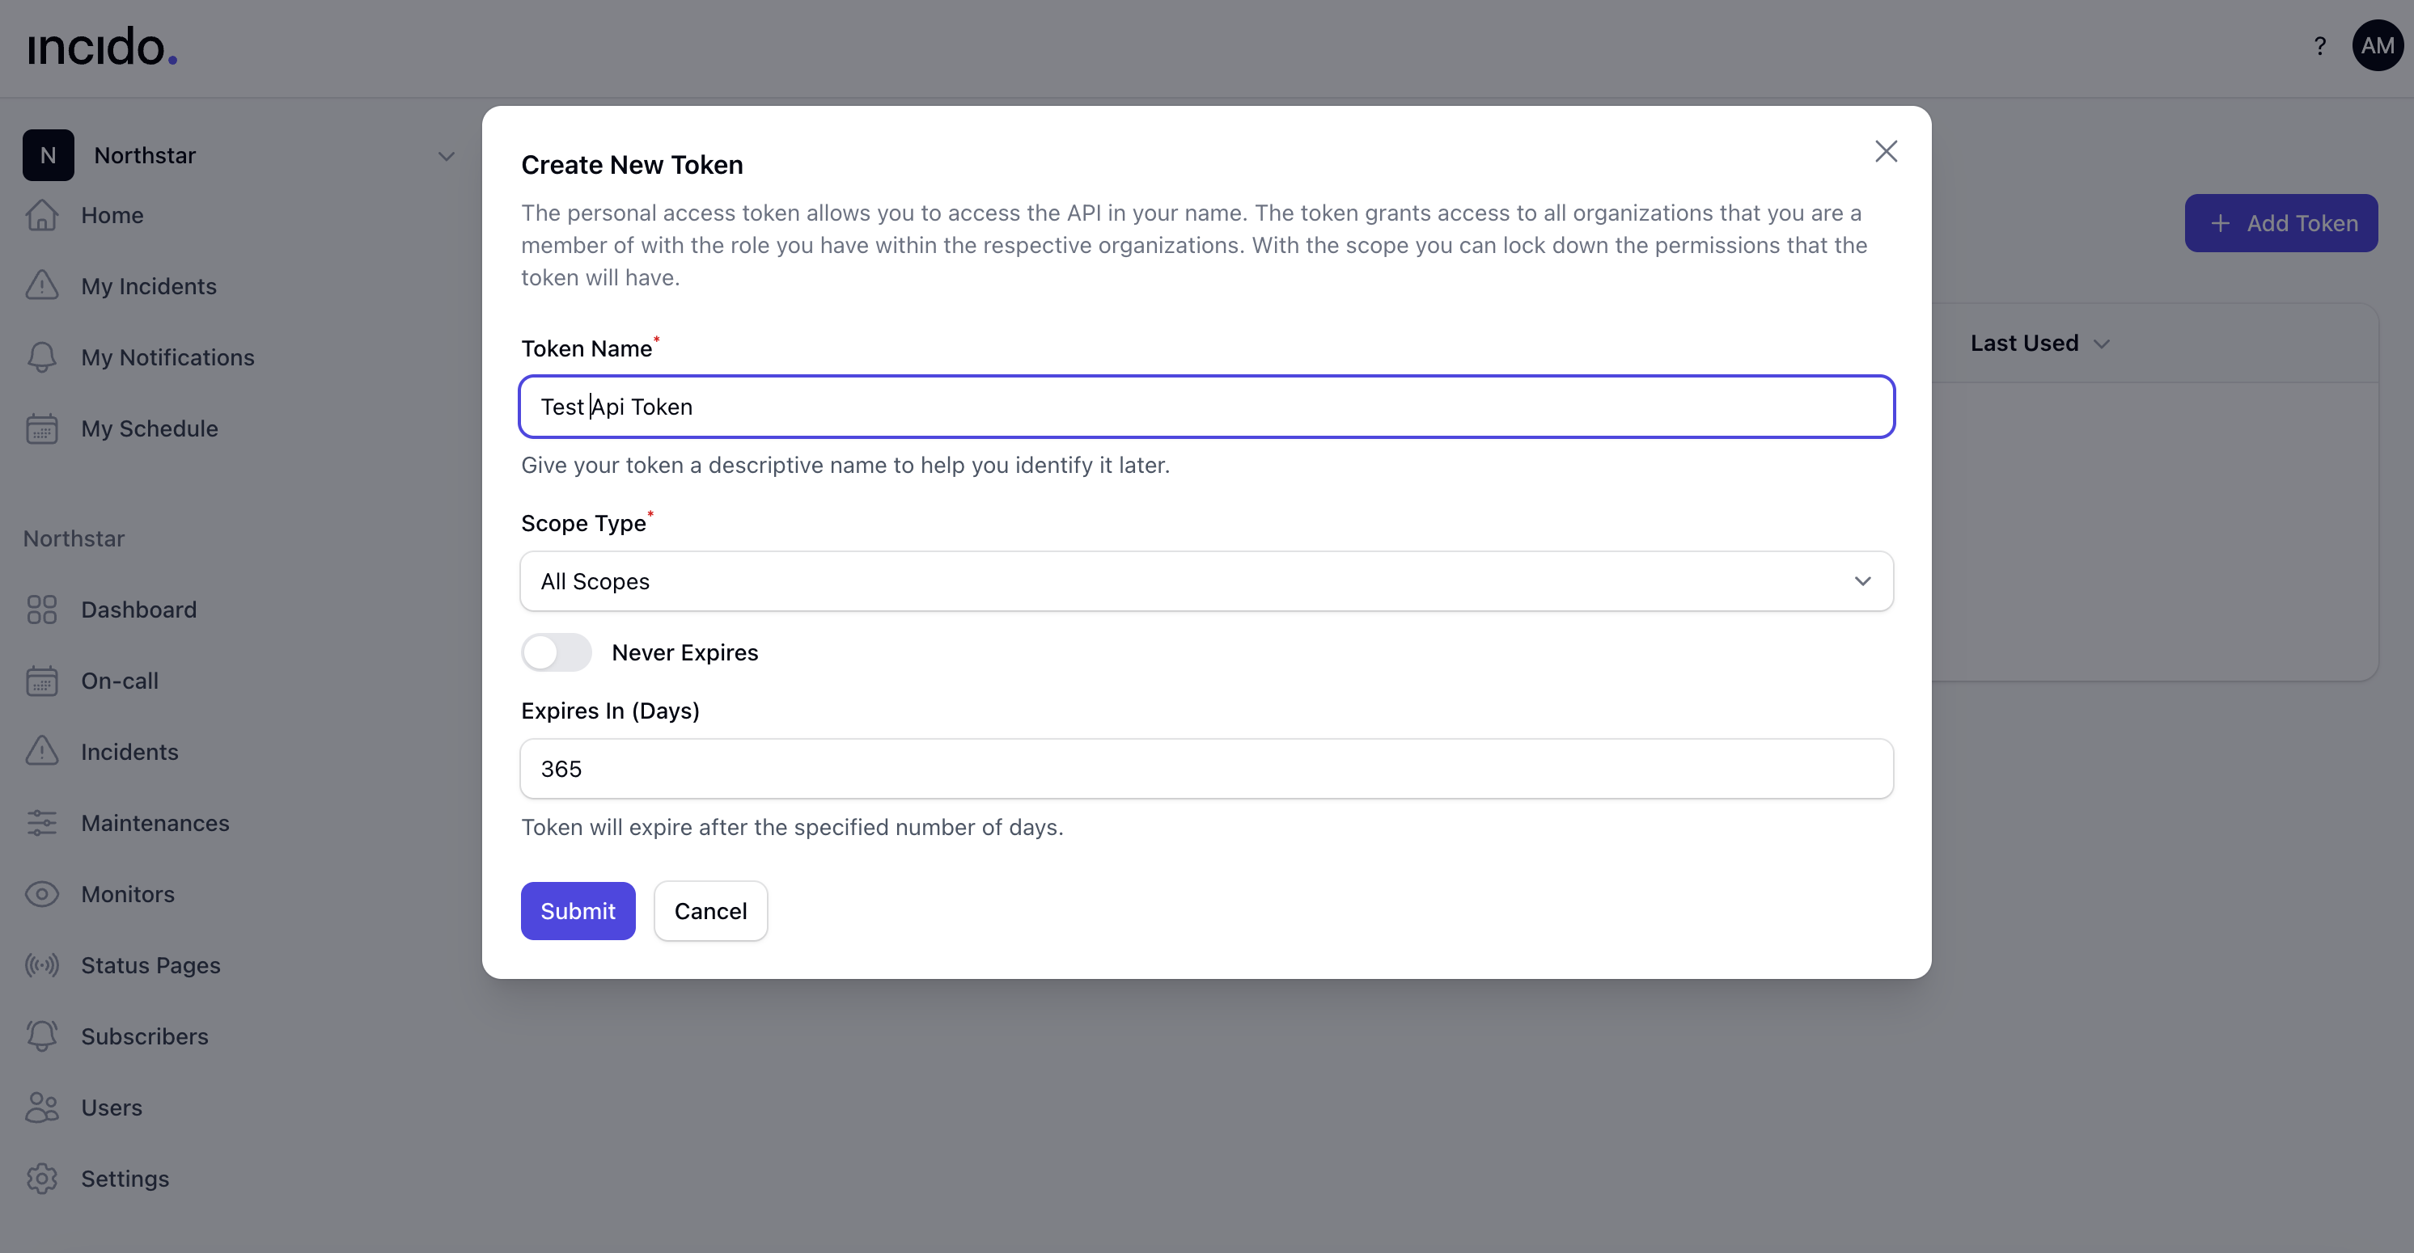Open Status Pages
2414x1253 pixels.
coord(150,965)
